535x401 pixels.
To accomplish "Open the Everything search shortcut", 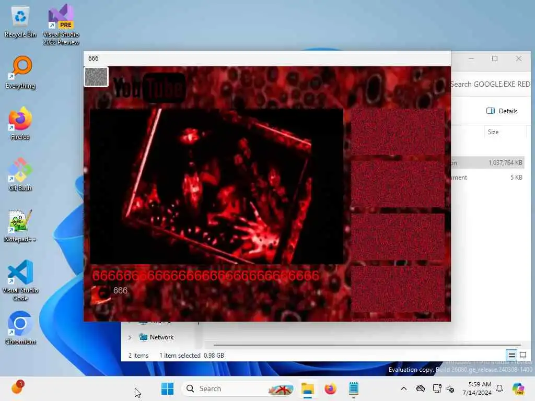I will pos(20,72).
